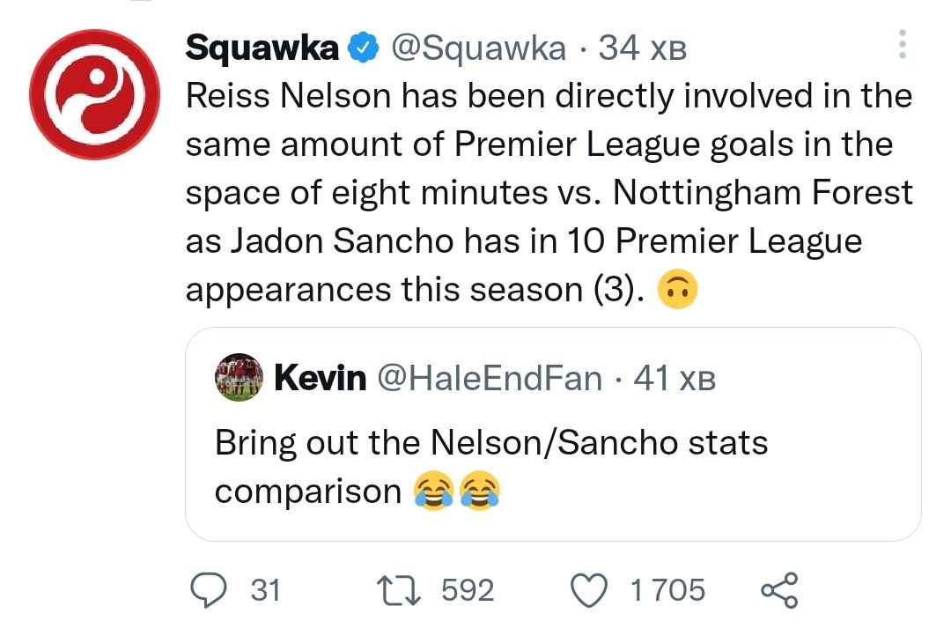The height and width of the screenshot is (636, 951).
Task: Click the @Squawka handle
Action: (x=476, y=48)
